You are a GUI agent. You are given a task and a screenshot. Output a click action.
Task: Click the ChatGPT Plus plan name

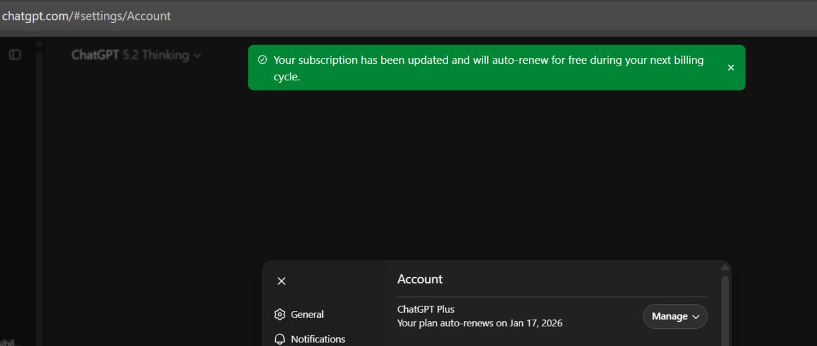[x=426, y=309]
